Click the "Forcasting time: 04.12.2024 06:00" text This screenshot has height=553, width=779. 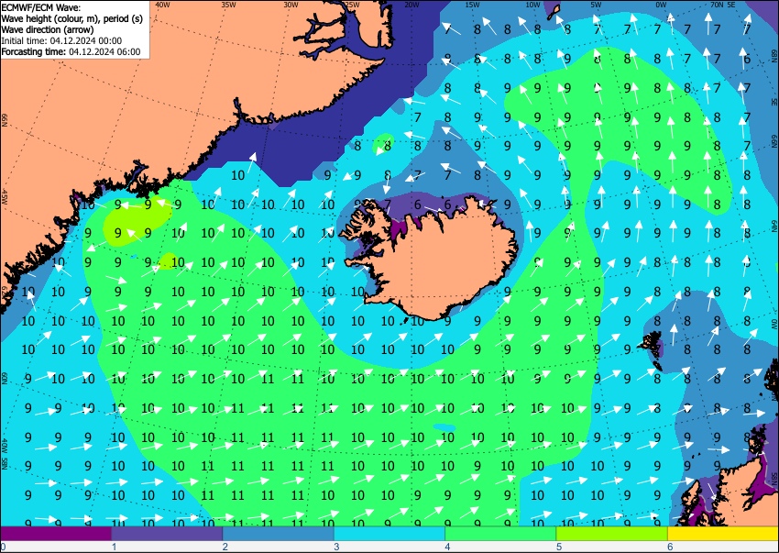coord(71,51)
